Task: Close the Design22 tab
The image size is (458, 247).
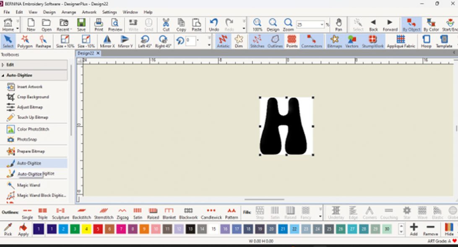Action: point(98,53)
